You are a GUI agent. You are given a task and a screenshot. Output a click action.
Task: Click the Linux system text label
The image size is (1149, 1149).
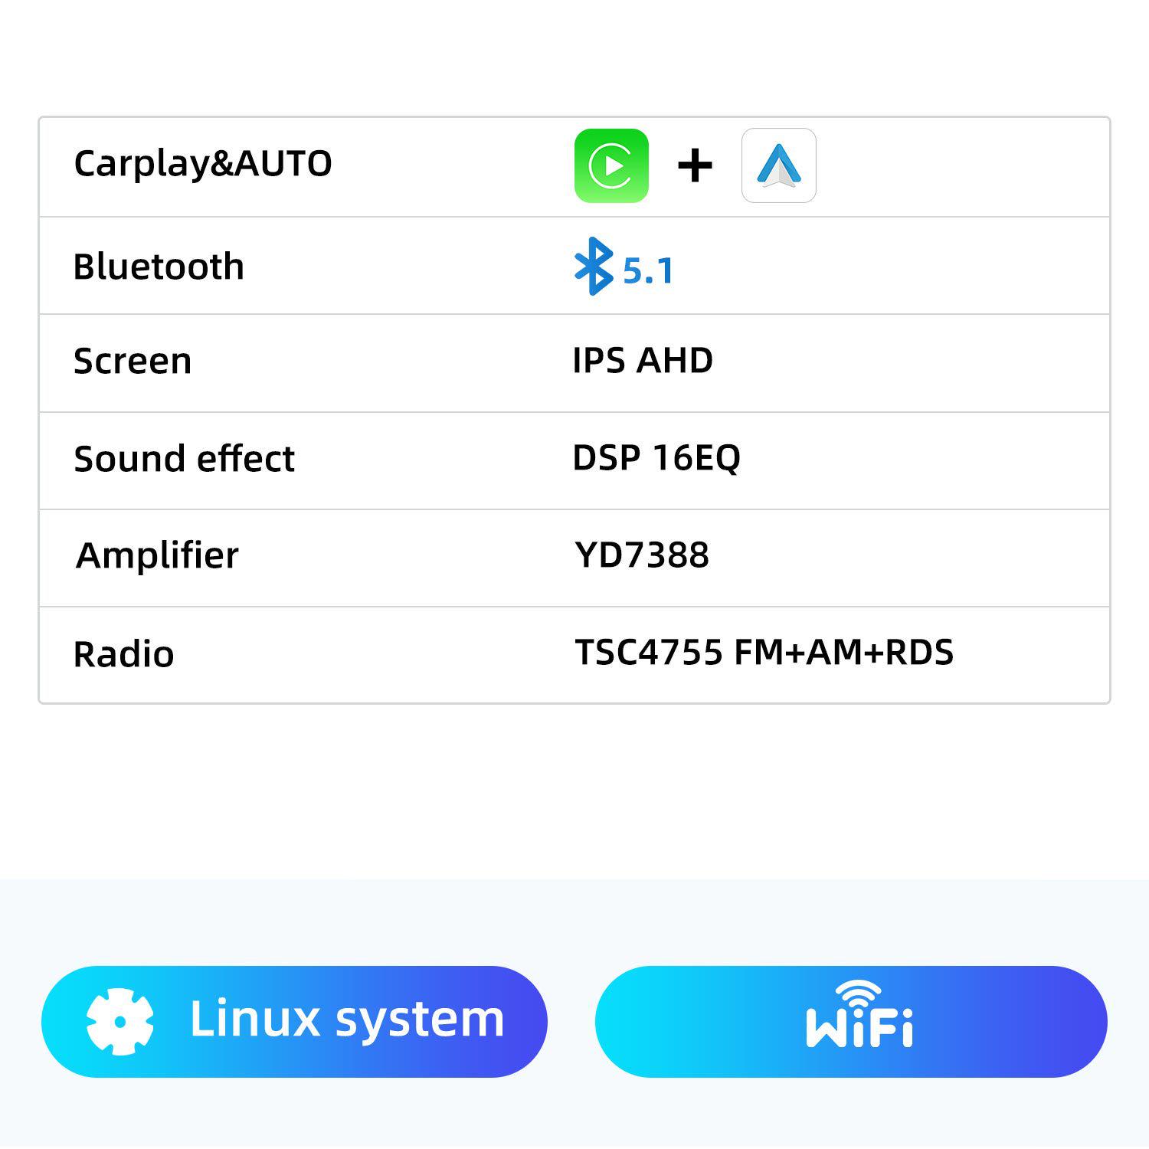(x=346, y=1020)
